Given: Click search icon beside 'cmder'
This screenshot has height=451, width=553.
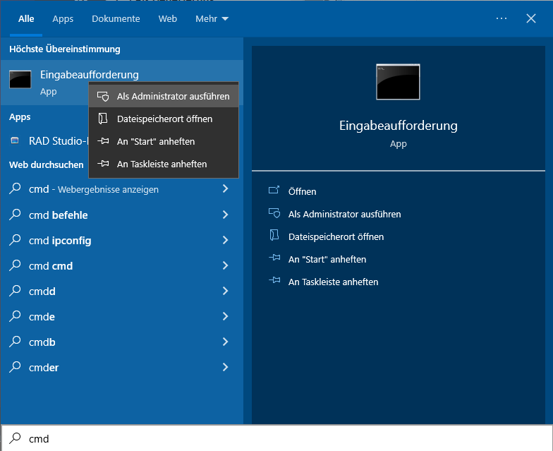Looking at the screenshot, I should [x=15, y=367].
